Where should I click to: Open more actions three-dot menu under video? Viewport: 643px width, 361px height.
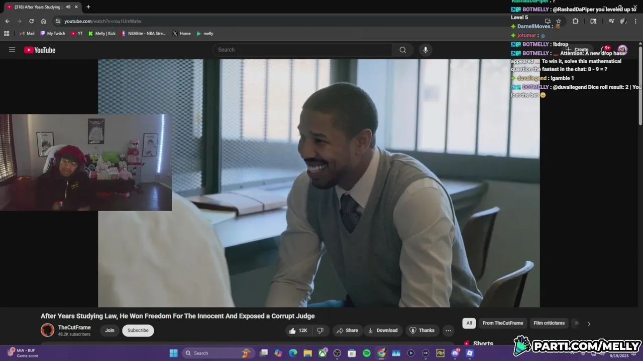tap(448, 330)
